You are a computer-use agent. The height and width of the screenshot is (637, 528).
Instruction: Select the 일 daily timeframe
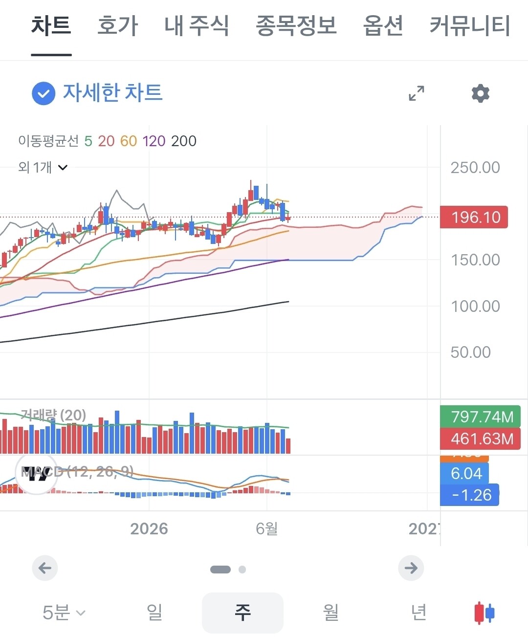(x=154, y=612)
